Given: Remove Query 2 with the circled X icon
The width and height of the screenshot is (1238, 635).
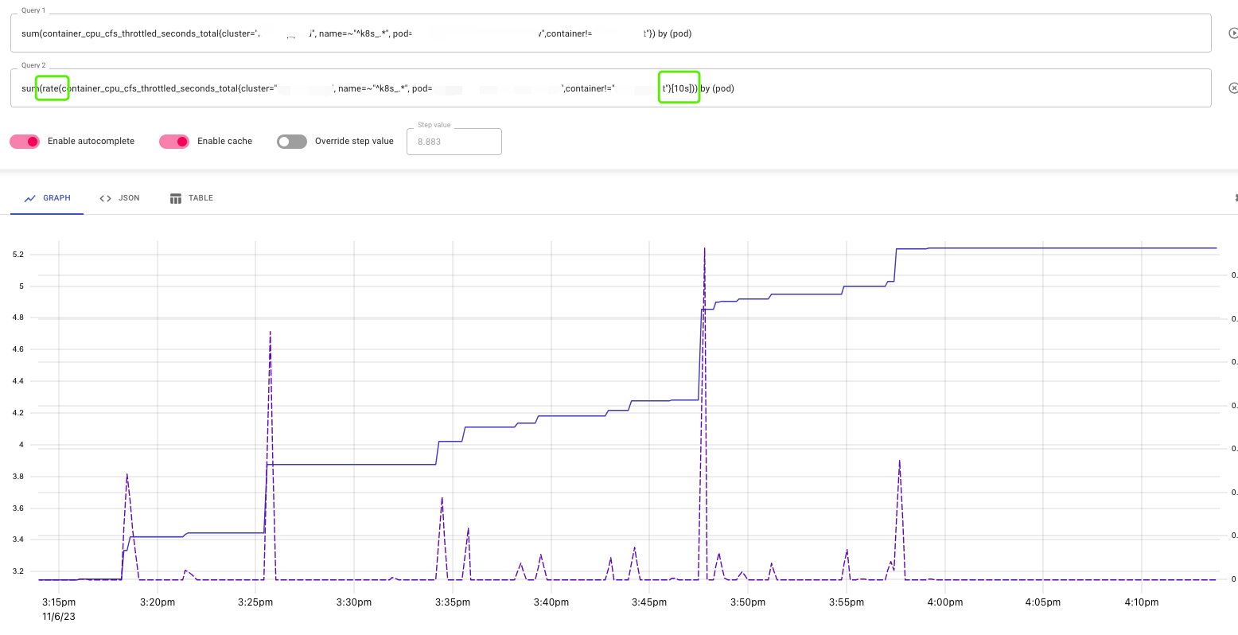Looking at the screenshot, I should [x=1233, y=88].
